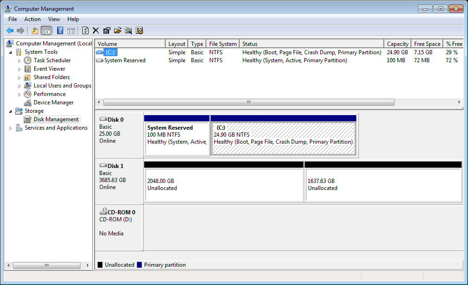Image resolution: width=468 pixels, height=285 pixels.
Task: Click the Refresh icon in toolbar
Action: pos(85,31)
